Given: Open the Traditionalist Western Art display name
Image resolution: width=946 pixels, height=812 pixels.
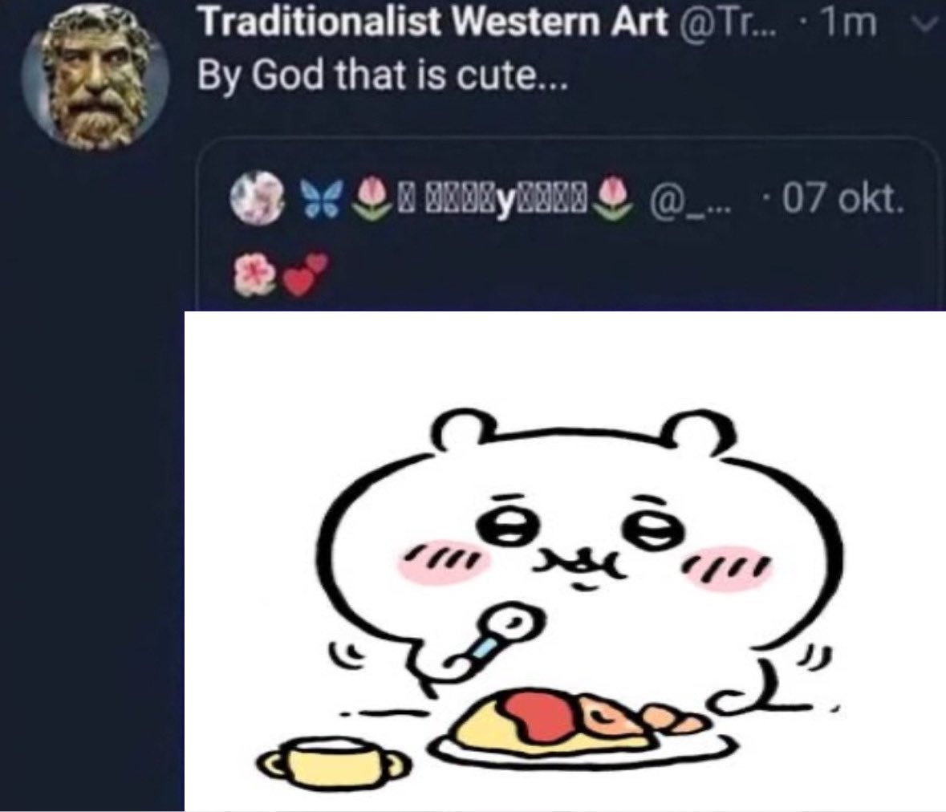Looking at the screenshot, I should pos(433,23).
